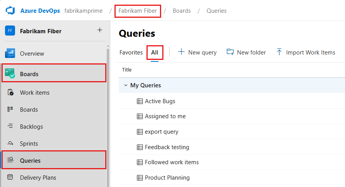This screenshot has height=187, width=345.
Task: Open the Product Planning query
Action: click(x=167, y=178)
